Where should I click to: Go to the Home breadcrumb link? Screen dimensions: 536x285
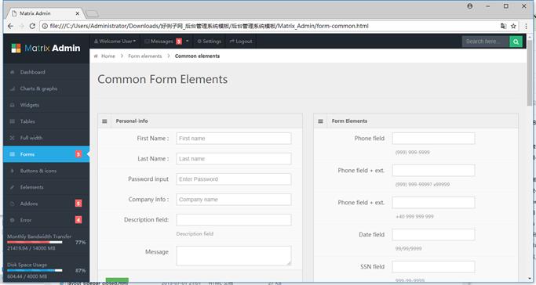coord(108,56)
